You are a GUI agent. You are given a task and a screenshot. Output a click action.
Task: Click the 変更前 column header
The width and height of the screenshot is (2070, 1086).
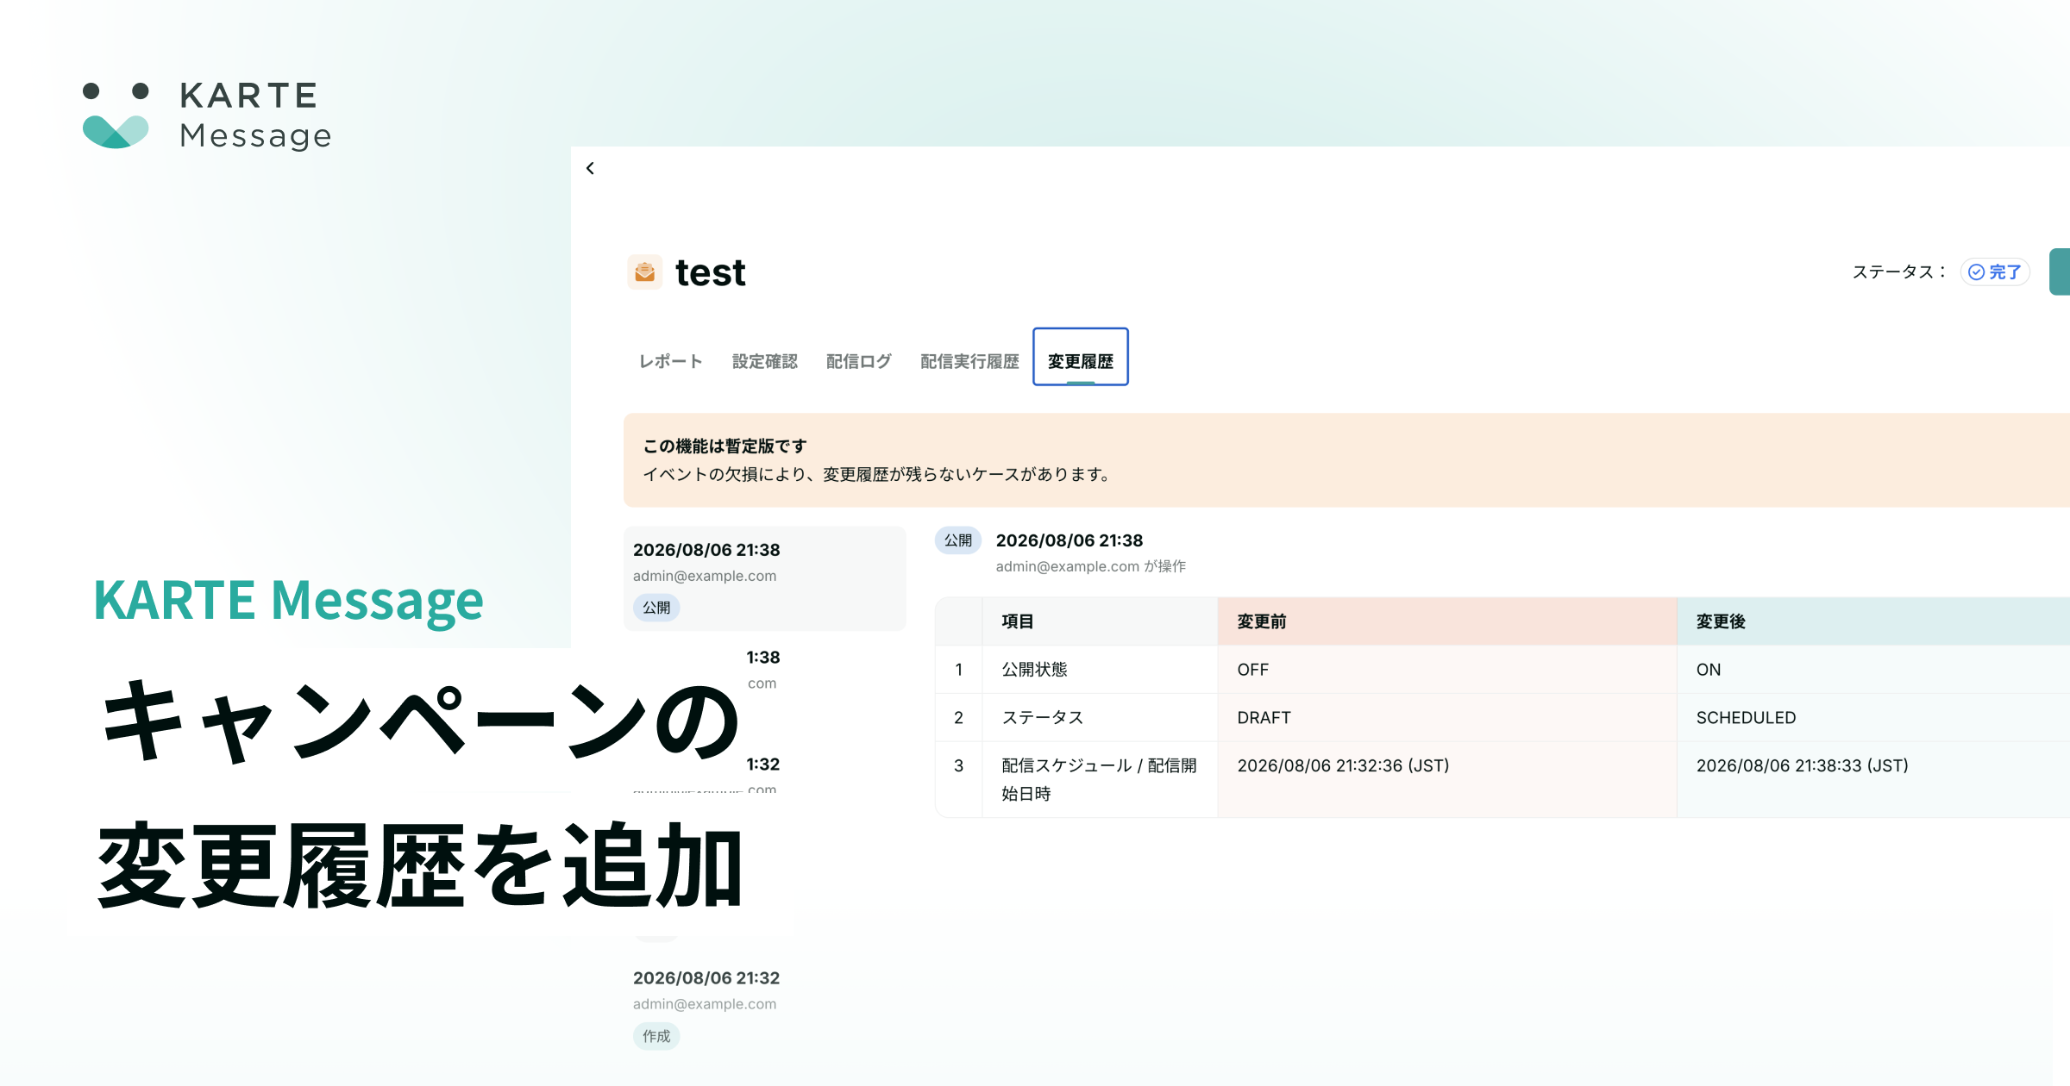click(x=1447, y=621)
